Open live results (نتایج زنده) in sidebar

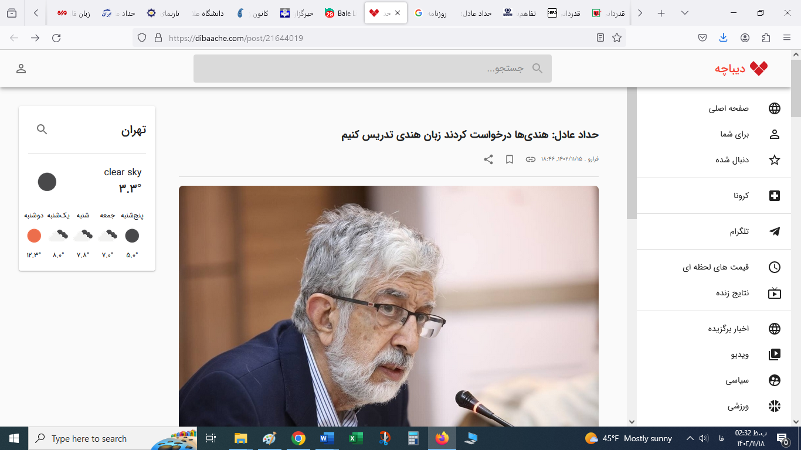click(x=732, y=293)
